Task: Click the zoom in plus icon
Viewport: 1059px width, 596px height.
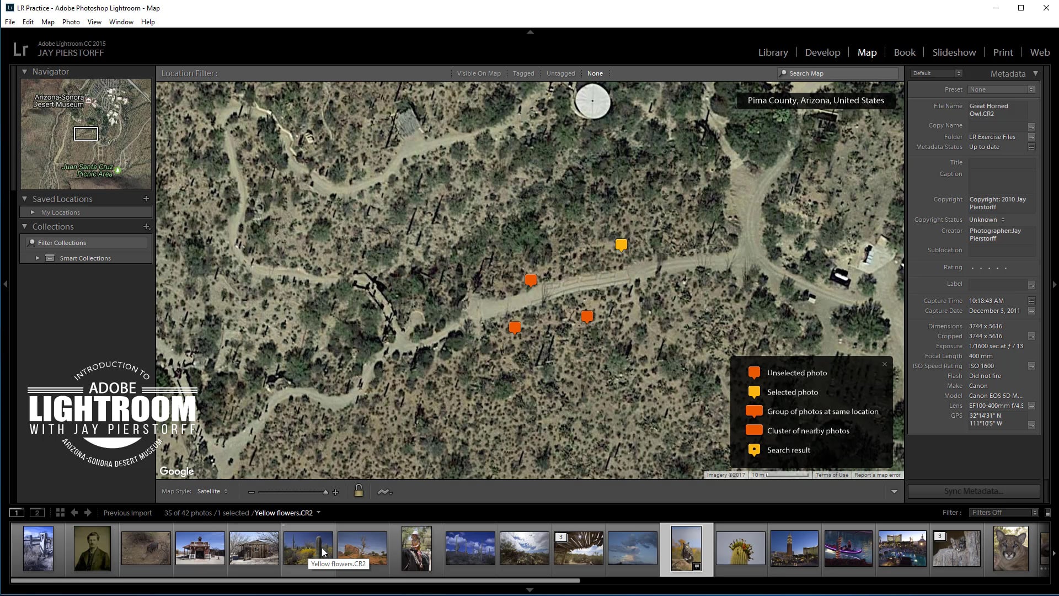Action: pos(335,492)
